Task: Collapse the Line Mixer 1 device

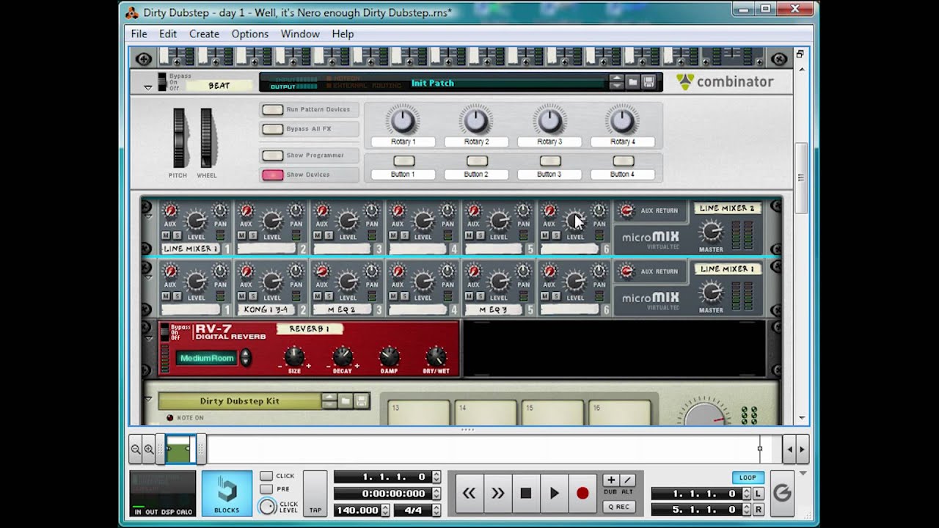Action: point(148,277)
